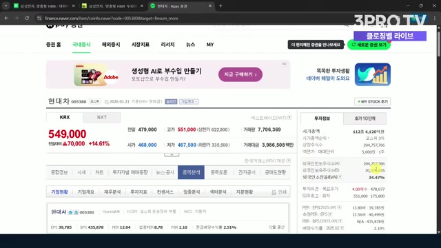Go to 증권 홈 menu
This screenshot has height=248, width=441.
(x=54, y=44)
